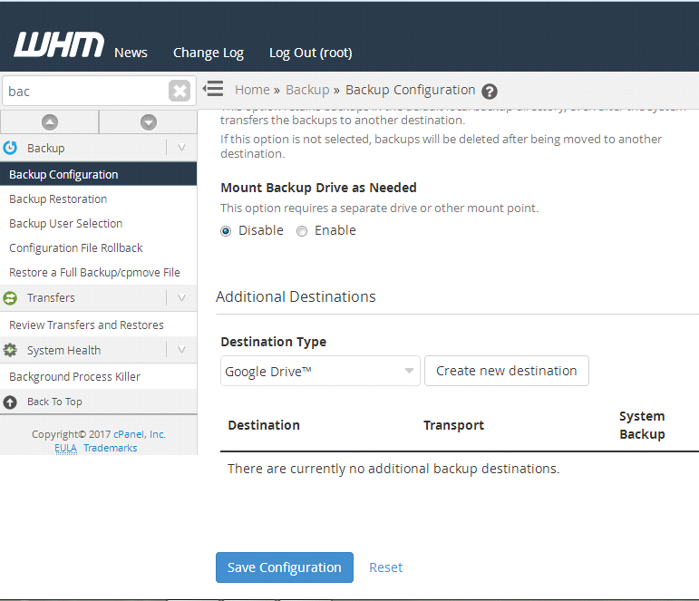Clear the search box with the X icon
Image resolution: width=699 pixels, height=601 pixels.
[x=180, y=91]
